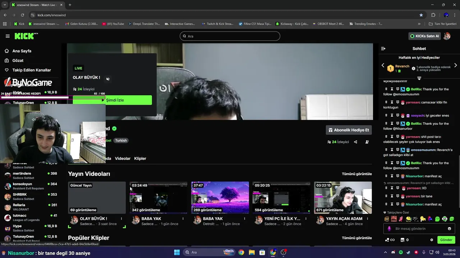Bookmark this page with the star icon

(x=421, y=15)
